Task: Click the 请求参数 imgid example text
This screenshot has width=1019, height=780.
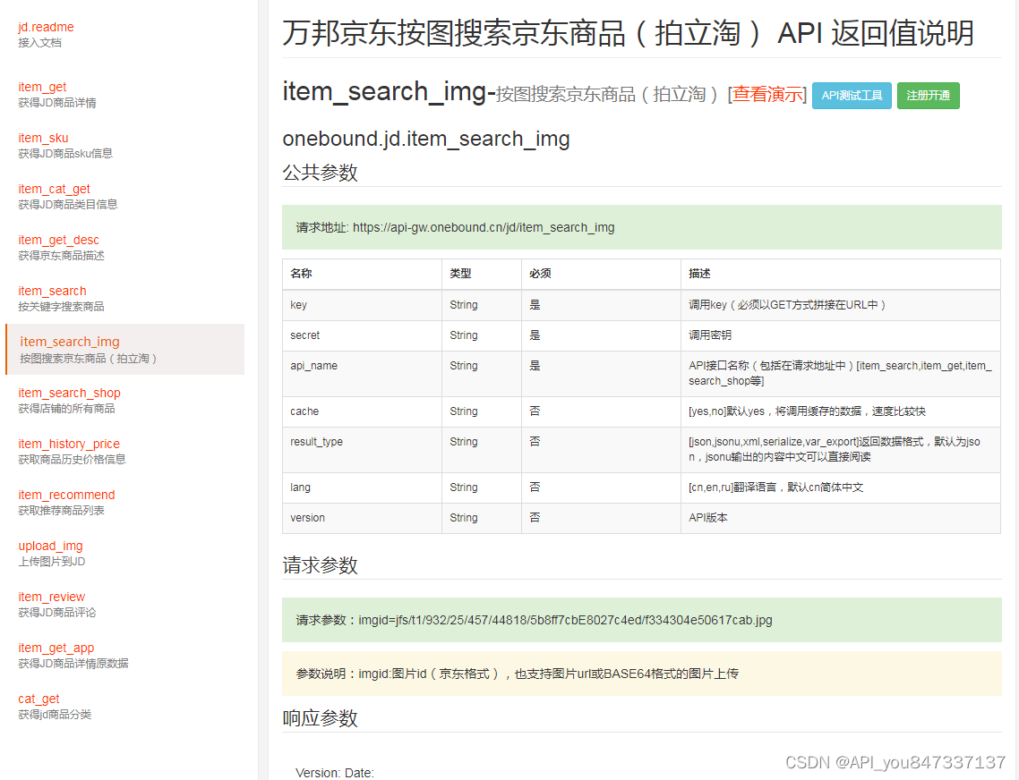Action: [534, 620]
